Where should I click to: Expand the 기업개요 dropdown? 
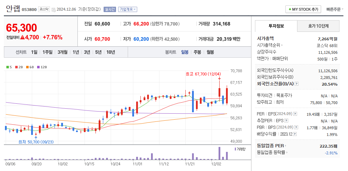128,9
